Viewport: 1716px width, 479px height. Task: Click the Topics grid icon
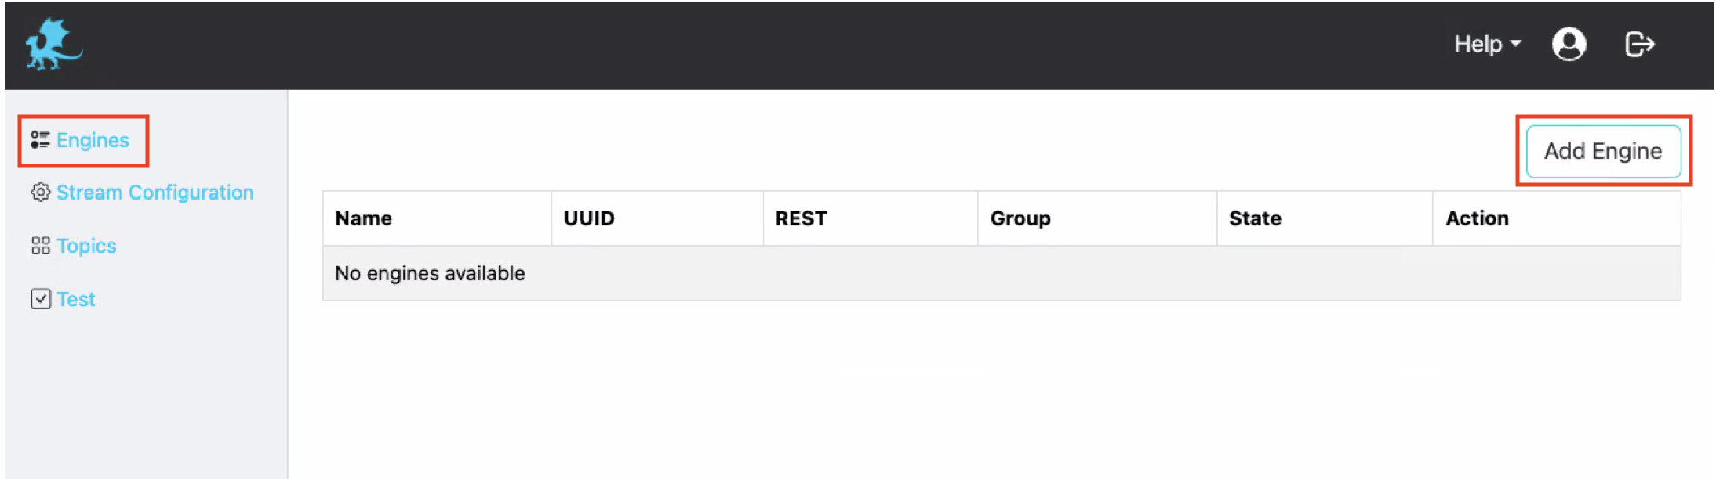click(x=40, y=246)
